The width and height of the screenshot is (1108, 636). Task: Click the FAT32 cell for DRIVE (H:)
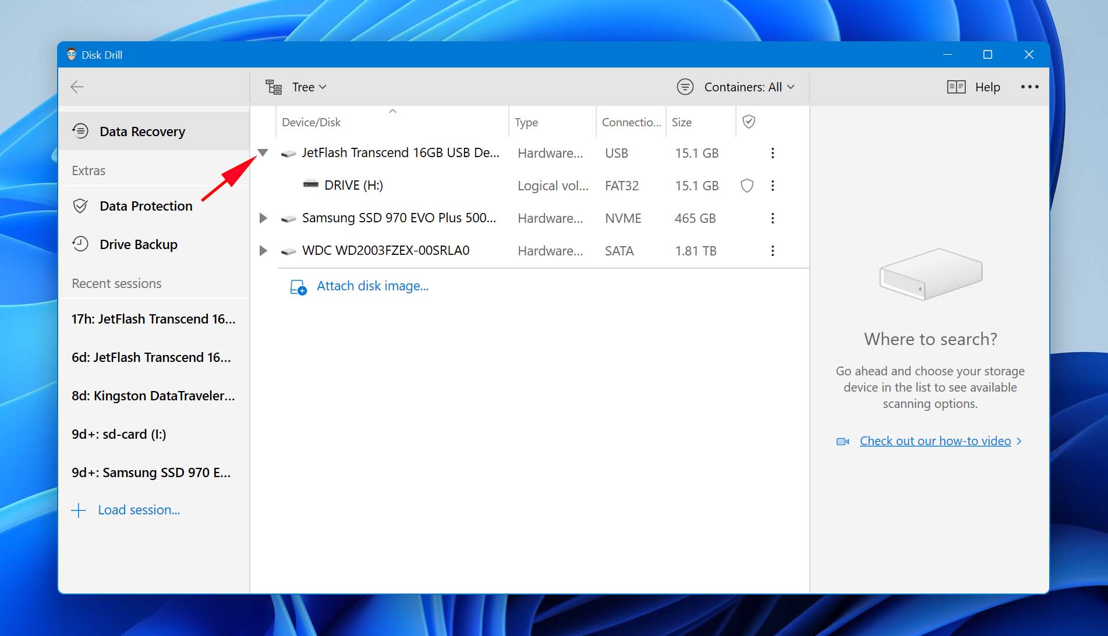(622, 186)
